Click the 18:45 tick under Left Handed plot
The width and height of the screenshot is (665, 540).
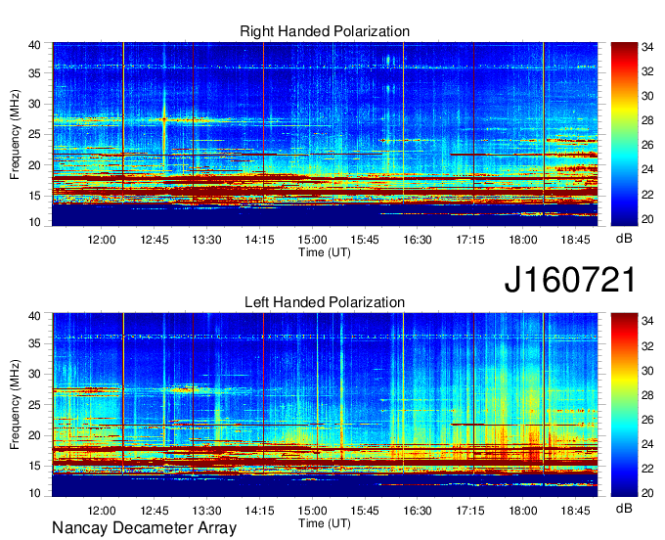point(575,511)
